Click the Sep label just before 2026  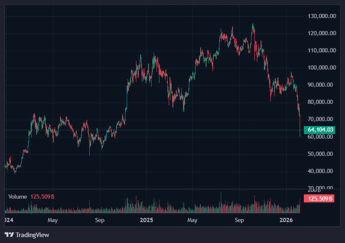click(x=239, y=220)
